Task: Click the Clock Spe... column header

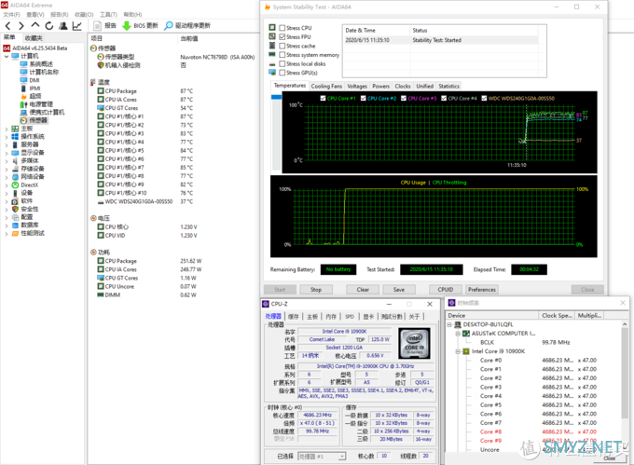Action: pos(558,316)
